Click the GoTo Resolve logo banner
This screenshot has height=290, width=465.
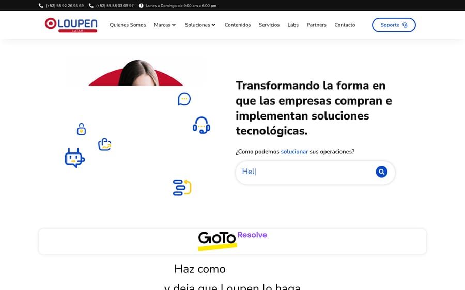tap(233, 241)
